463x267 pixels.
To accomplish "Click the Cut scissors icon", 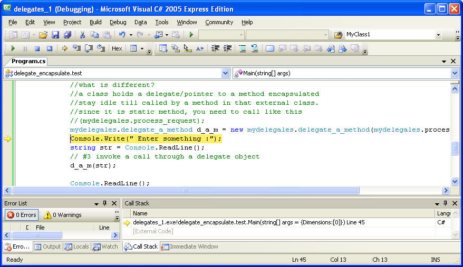I will click(82, 35).
